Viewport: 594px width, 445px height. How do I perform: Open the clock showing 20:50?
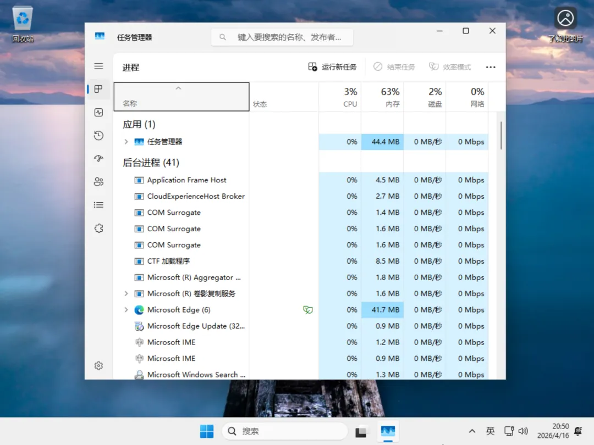click(553, 431)
